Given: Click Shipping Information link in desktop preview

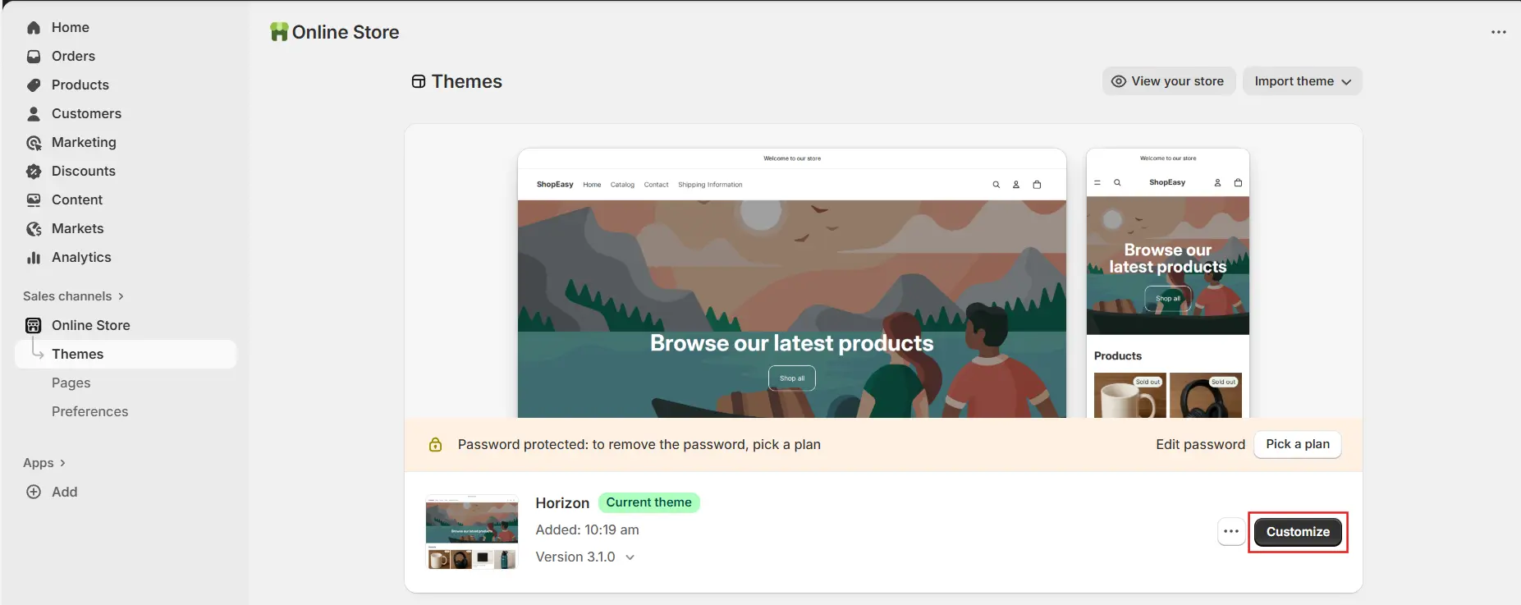Looking at the screenshot, I should point(710,185).
